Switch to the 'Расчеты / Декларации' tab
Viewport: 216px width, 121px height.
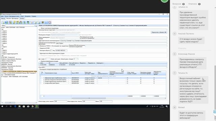[12, 18]
